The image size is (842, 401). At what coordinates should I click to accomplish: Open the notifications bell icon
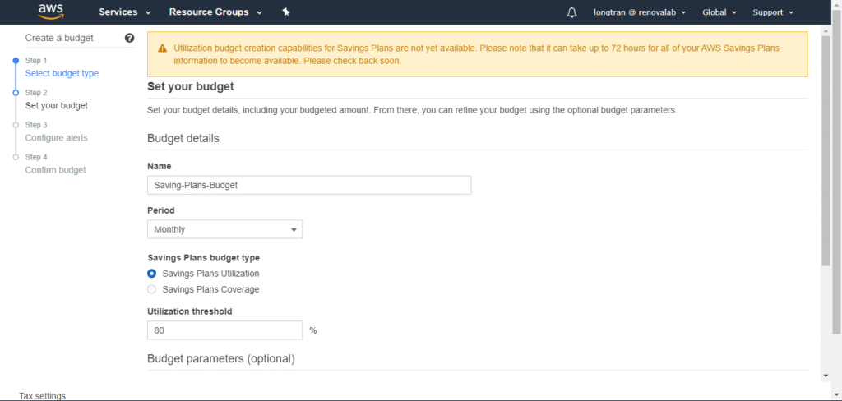coord(571,12)
